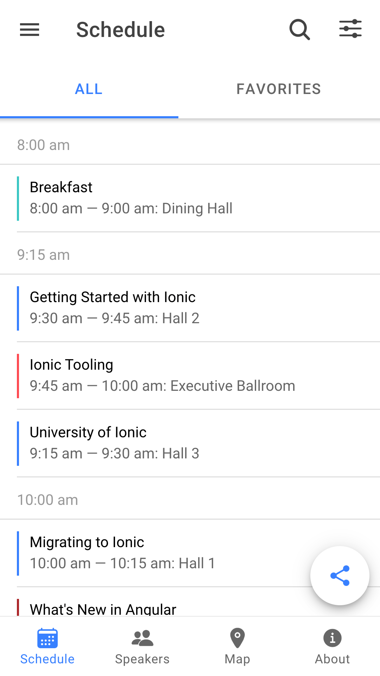Open the hamburger side menu
The width and height of the screenshot is (380, 676).
30,30
